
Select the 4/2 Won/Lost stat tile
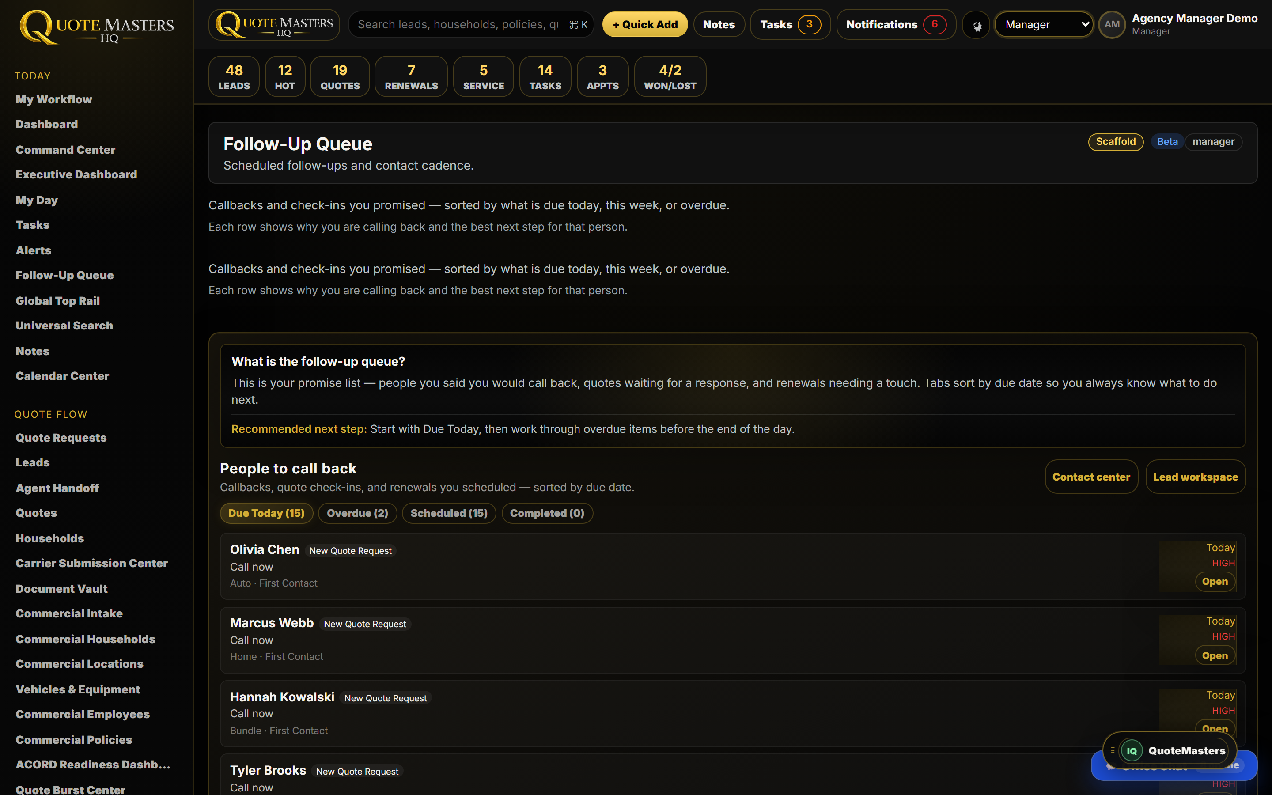670,77
